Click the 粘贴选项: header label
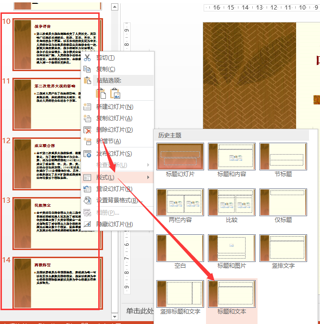This screenshot has height=324, width=320. pyautogui.click(x=109, y=80)
